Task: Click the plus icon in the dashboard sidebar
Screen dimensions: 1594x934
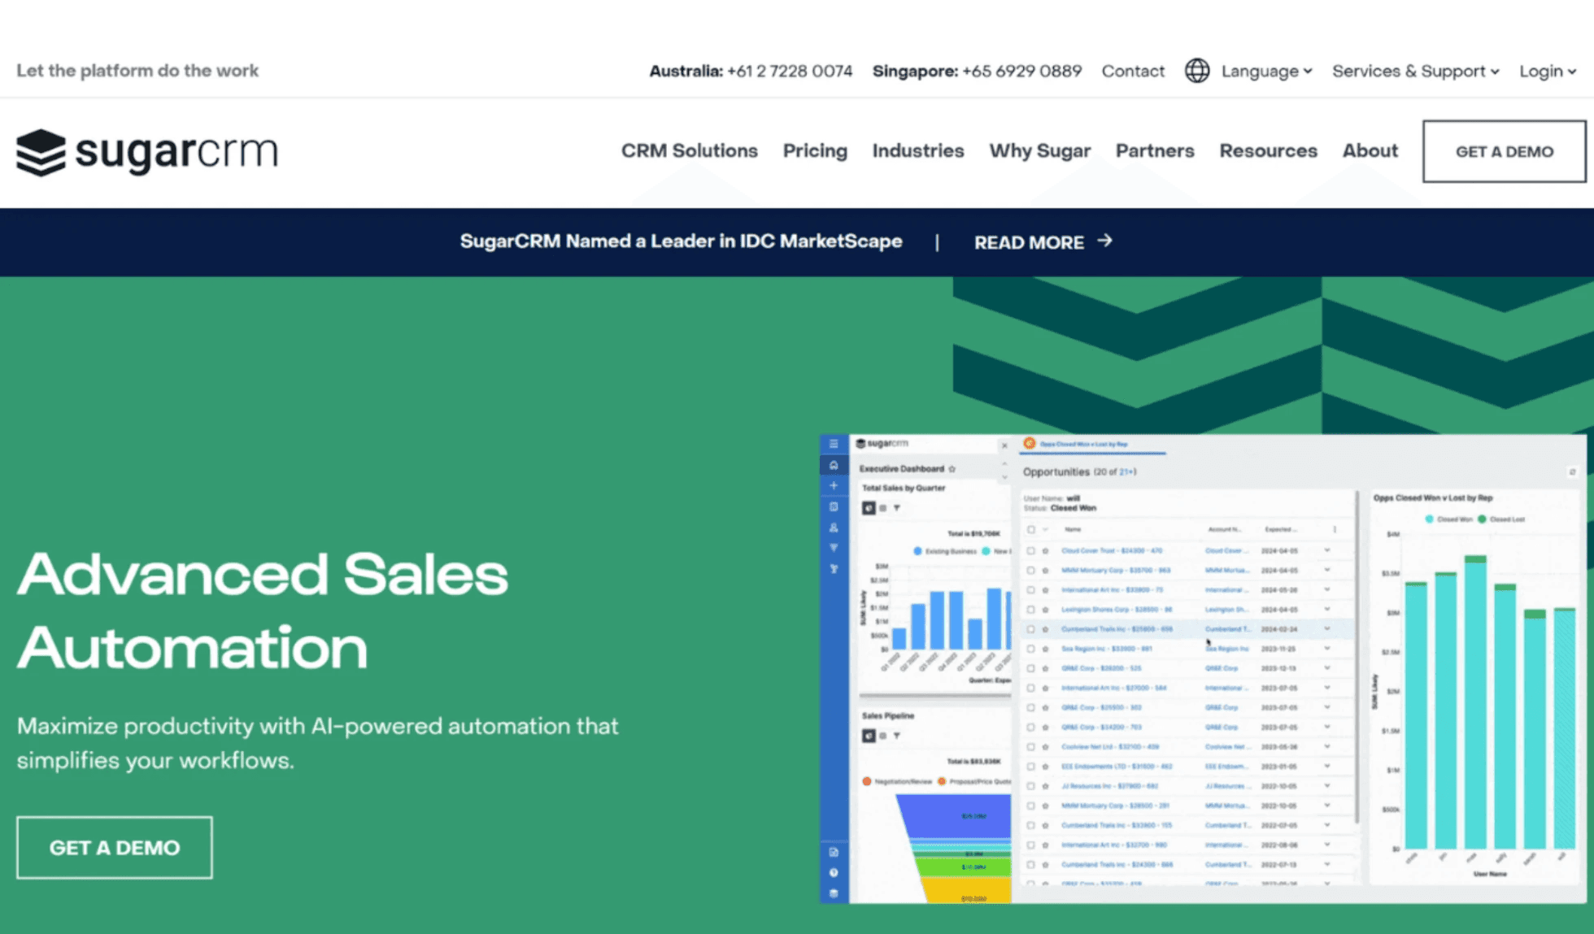Action: (x=834, y=485)
